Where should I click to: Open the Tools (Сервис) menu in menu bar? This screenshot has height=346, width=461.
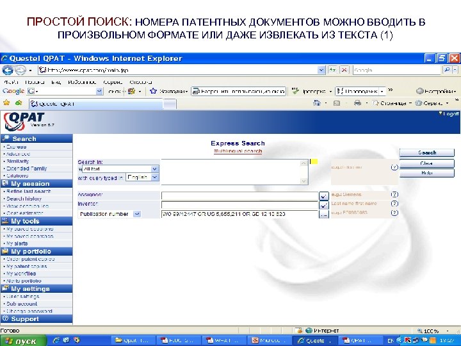click(x=113, y=82)
